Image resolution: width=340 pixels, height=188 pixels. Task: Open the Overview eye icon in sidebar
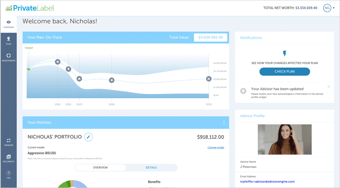coord(8,24)
